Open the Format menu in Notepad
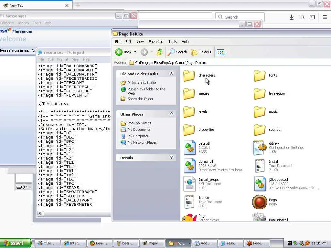Screen dimensions: 331x248 coord(62,59)
